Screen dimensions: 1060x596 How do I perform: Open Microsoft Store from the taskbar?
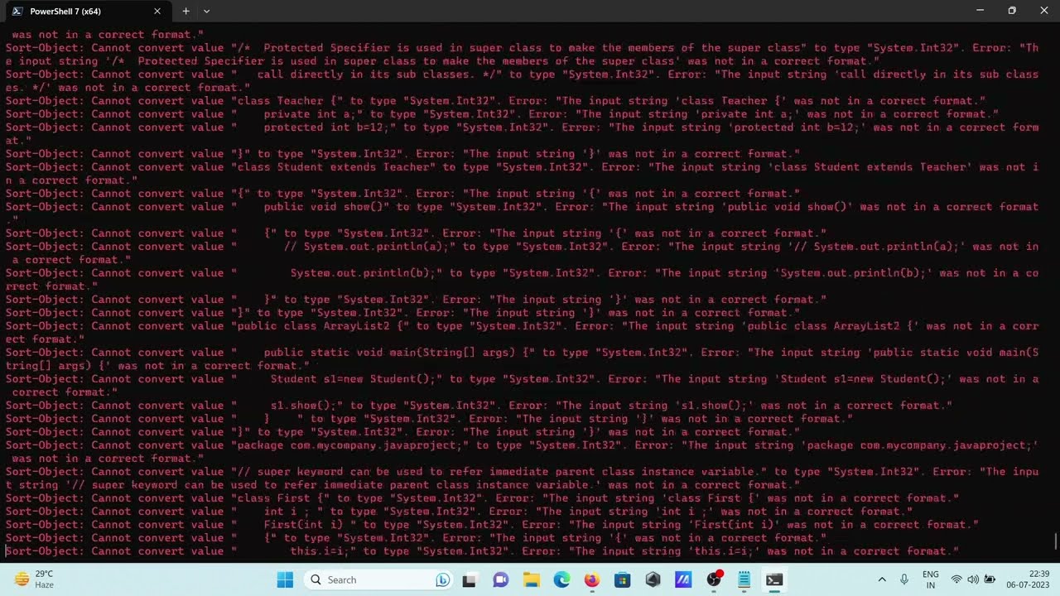tap(623, 579)
